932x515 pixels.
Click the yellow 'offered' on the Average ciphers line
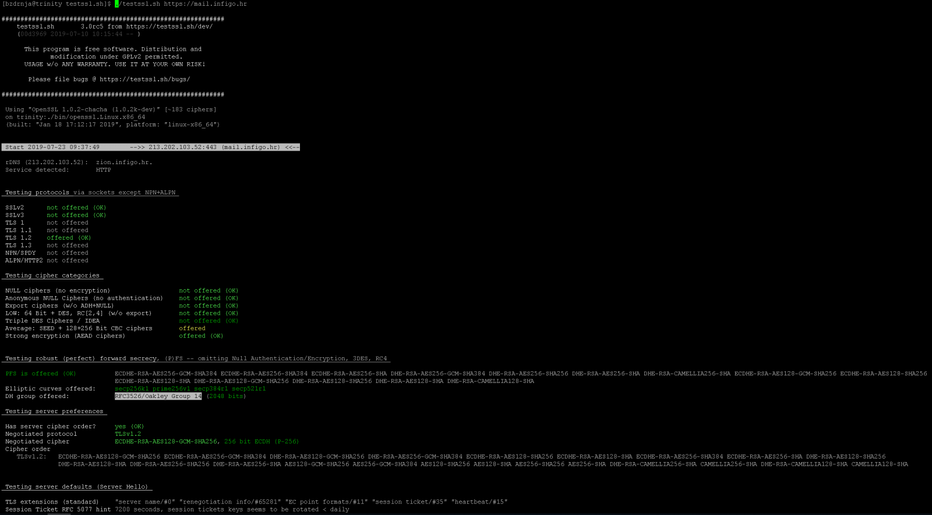pos(192,329)
